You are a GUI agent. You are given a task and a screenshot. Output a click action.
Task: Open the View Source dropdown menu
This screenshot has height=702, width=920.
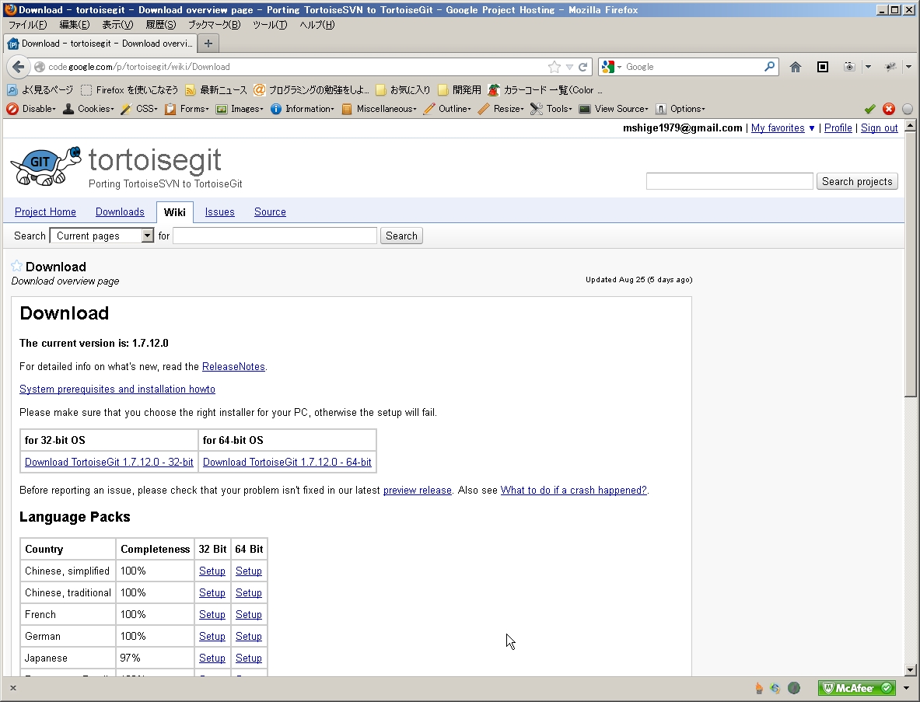tap(614, 109)
